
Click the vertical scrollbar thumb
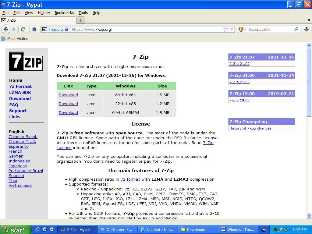pyautogui.click(x=309, y=82)
